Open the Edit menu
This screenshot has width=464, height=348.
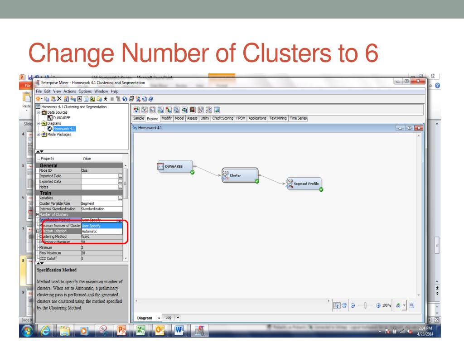click(47, 92)
